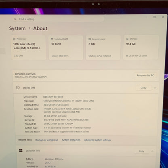Click the Processor chip icon
Viewport: 168px width, 168px height.
(14, 39)
